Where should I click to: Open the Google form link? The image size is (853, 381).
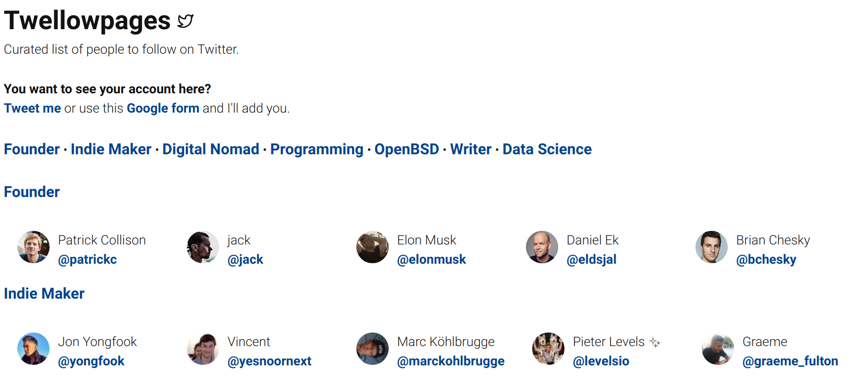pos(163,108)
